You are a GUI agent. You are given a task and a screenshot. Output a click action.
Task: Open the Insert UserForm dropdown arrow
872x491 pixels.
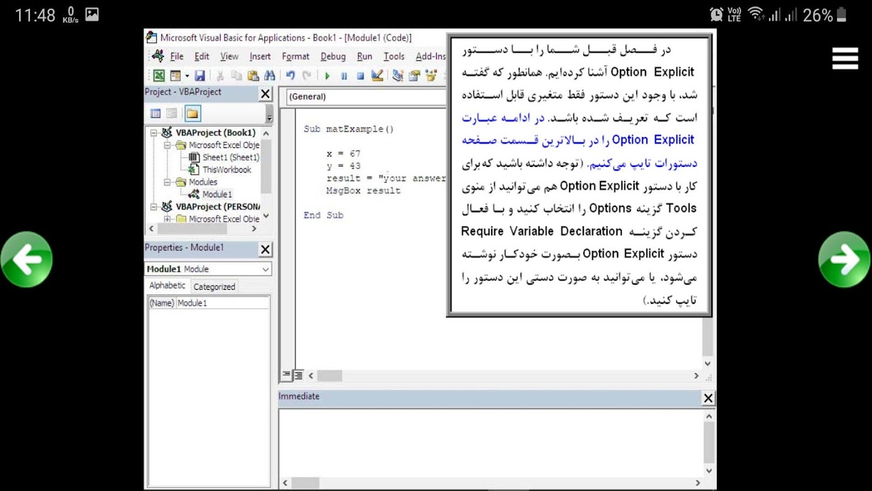click(187, 76)
